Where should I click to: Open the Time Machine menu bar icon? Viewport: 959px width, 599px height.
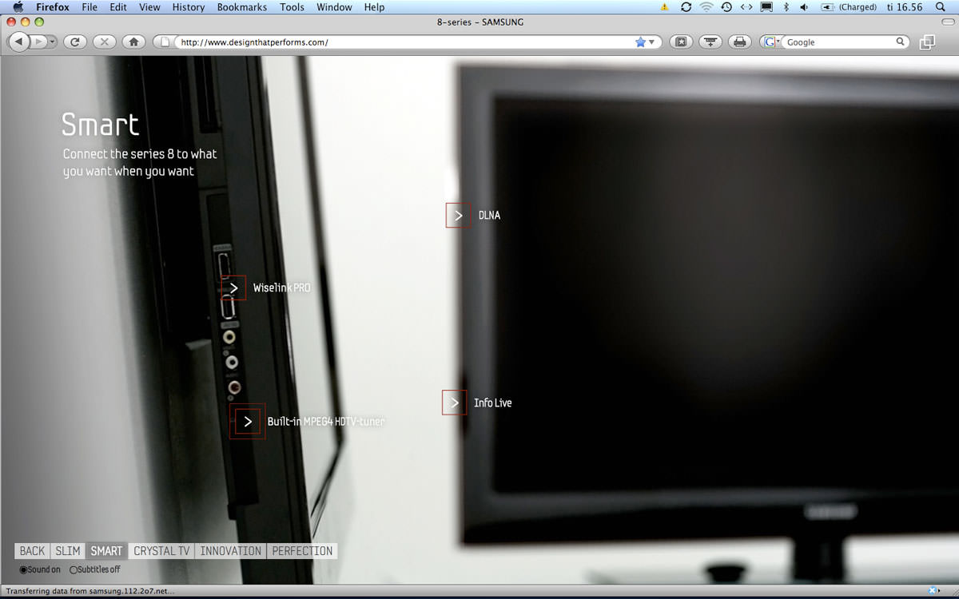(726, 7)
